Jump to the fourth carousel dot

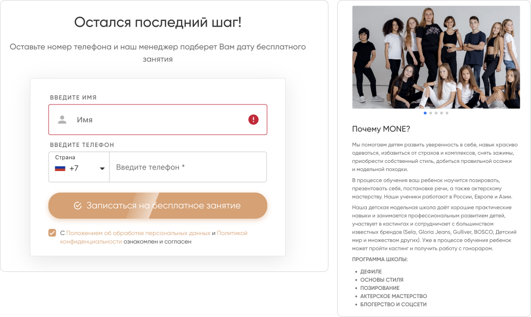point(441,113)
